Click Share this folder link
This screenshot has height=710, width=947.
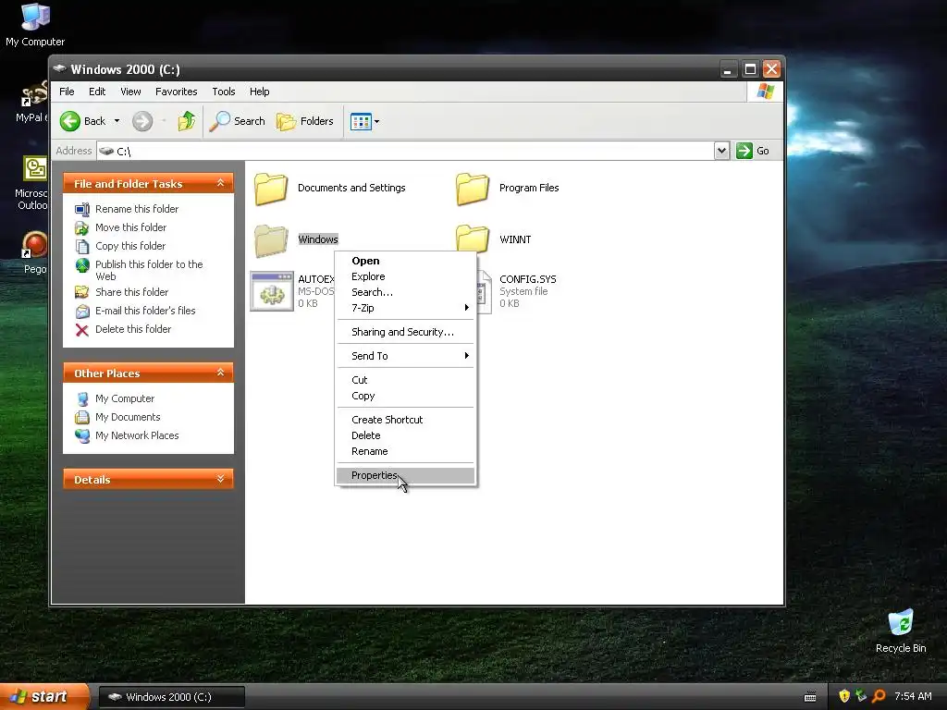pyautogui.click(x=131, y=292)
